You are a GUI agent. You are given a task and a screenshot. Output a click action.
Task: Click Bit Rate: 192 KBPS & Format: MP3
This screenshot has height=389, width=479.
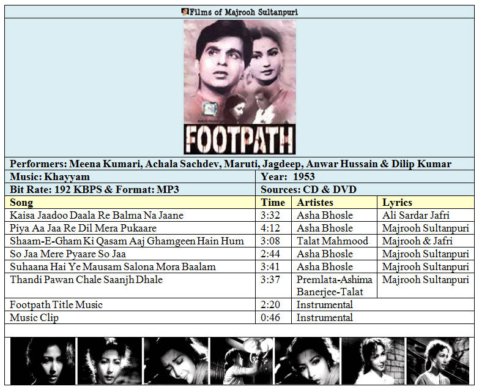tap(130, 190)
